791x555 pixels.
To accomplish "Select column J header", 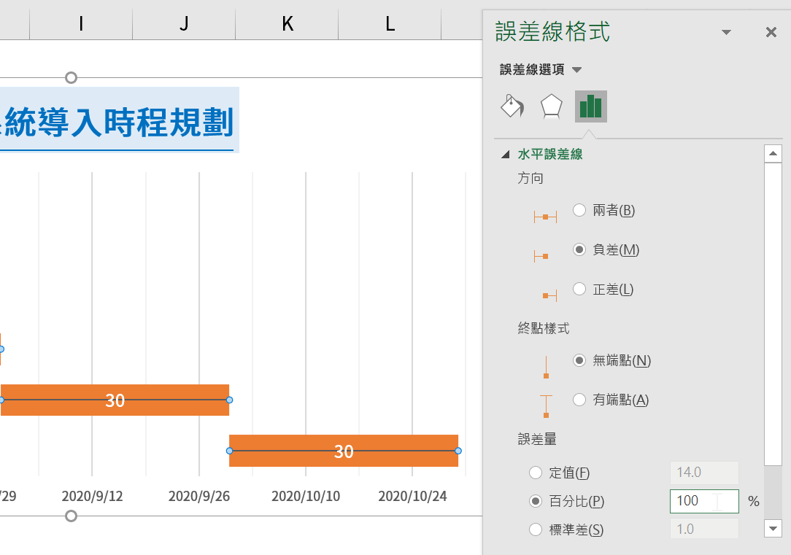I will (x=184, y=23).
